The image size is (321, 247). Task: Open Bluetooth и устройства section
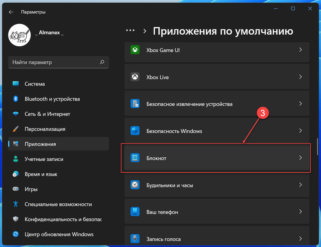point(58,99)
